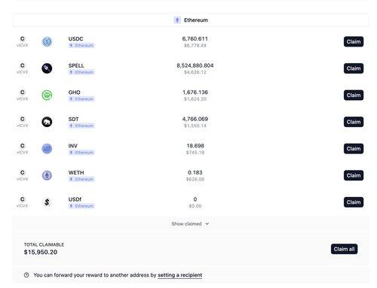The height and width of the screenshot is (288, 377).
Task: Click the SDT token icon
Action: 47,122
